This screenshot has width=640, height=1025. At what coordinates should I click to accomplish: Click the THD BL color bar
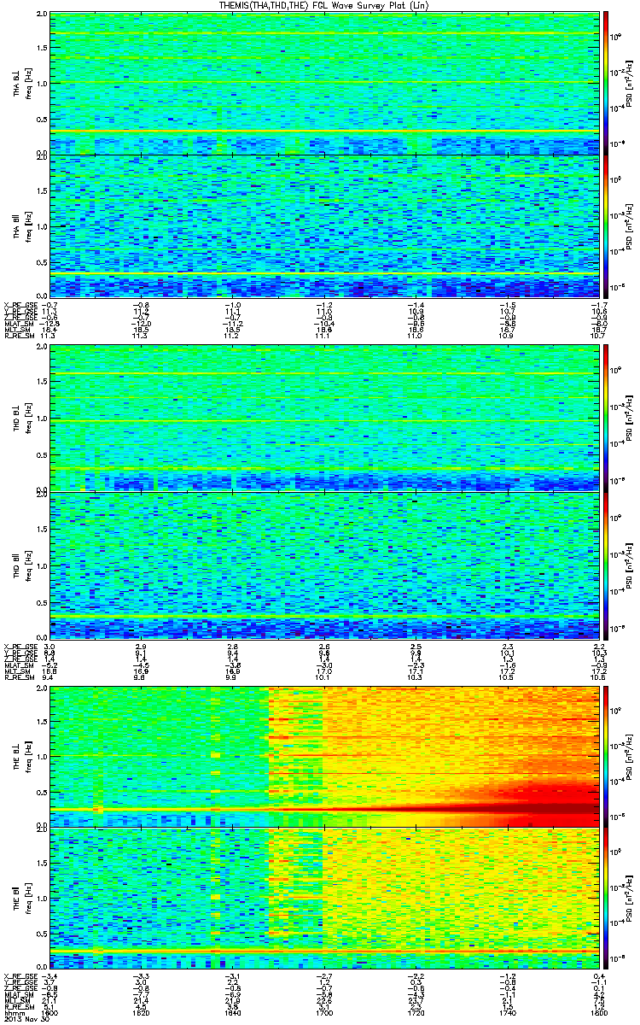(607, 417)
